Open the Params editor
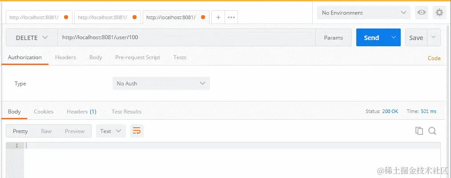The height and width of the screenshot is (178, 451). click(334, 37)
